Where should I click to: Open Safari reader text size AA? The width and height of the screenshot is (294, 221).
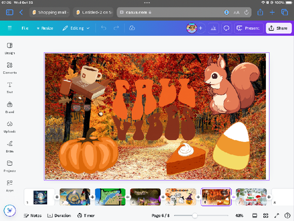(x=236, y=12)
